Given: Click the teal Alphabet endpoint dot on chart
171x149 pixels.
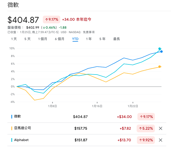Looking at the screenshot, I should pos(160,49).
